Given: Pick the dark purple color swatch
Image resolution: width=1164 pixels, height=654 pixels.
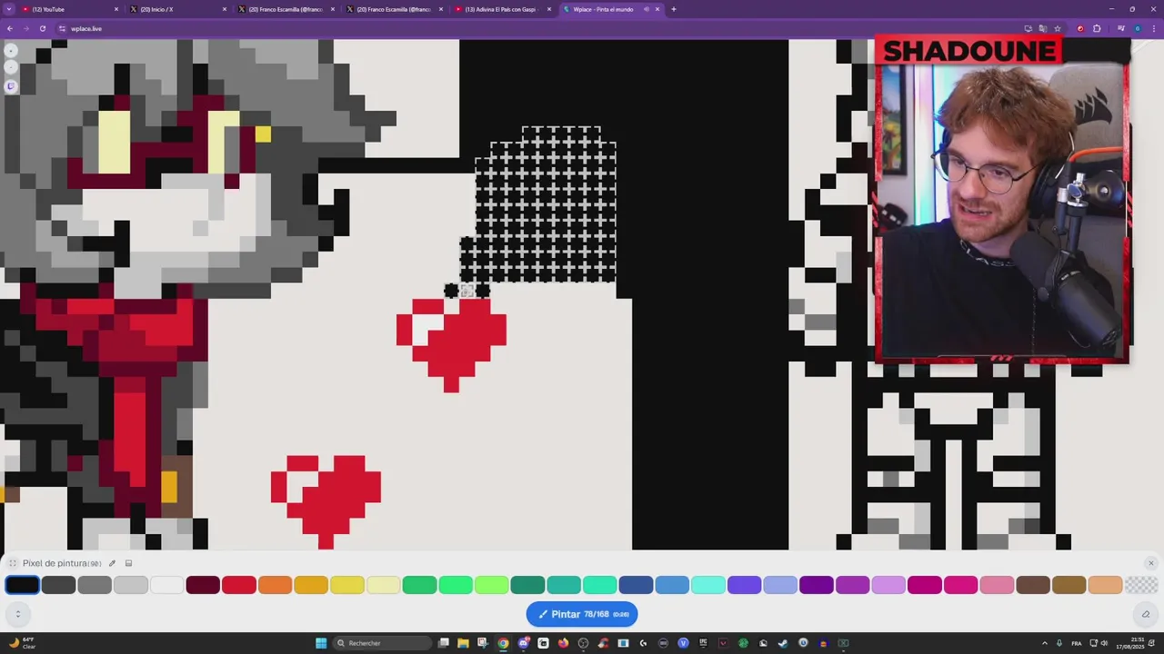Looking at the screenshot, I should pos(817,585).
